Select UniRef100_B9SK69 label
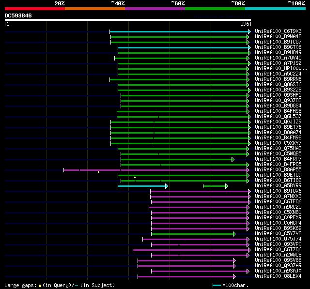 278,228
